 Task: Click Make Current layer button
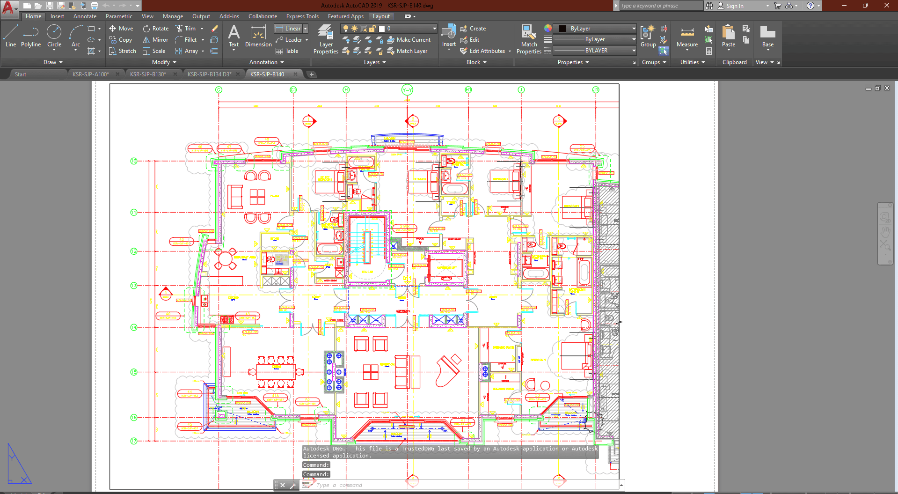[409, 40]
